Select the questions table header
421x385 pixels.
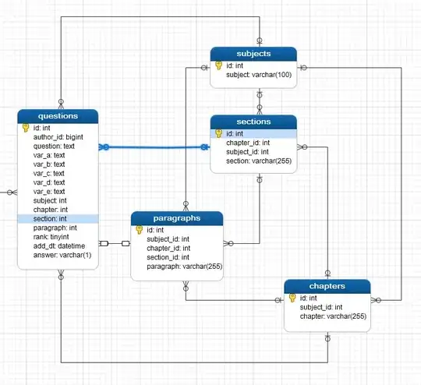point(58,116)
